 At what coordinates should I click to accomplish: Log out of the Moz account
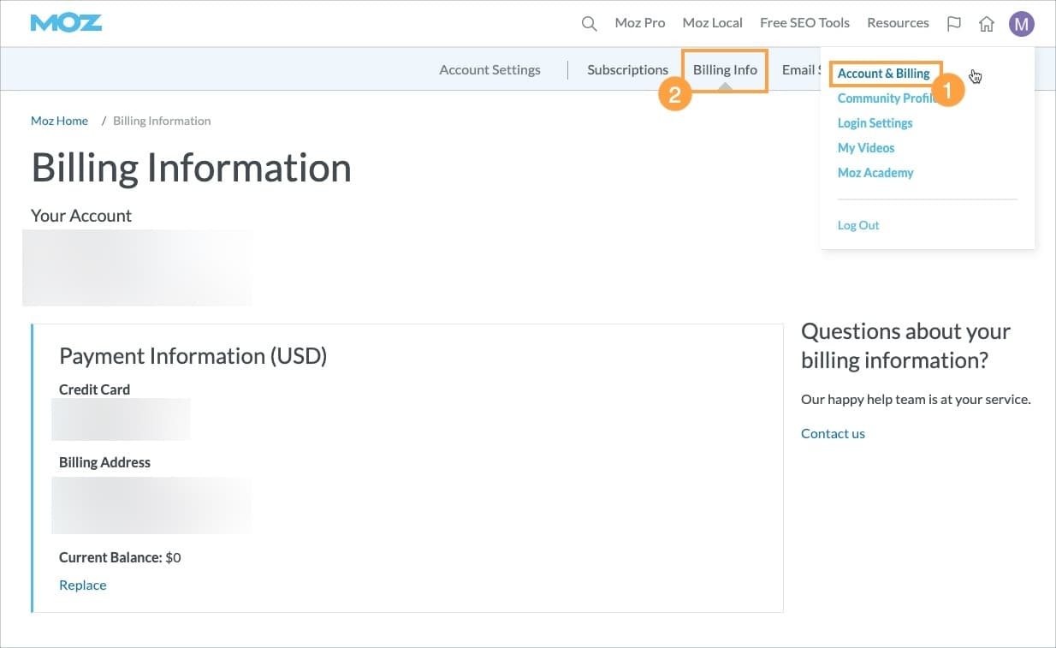pos(858,224)
